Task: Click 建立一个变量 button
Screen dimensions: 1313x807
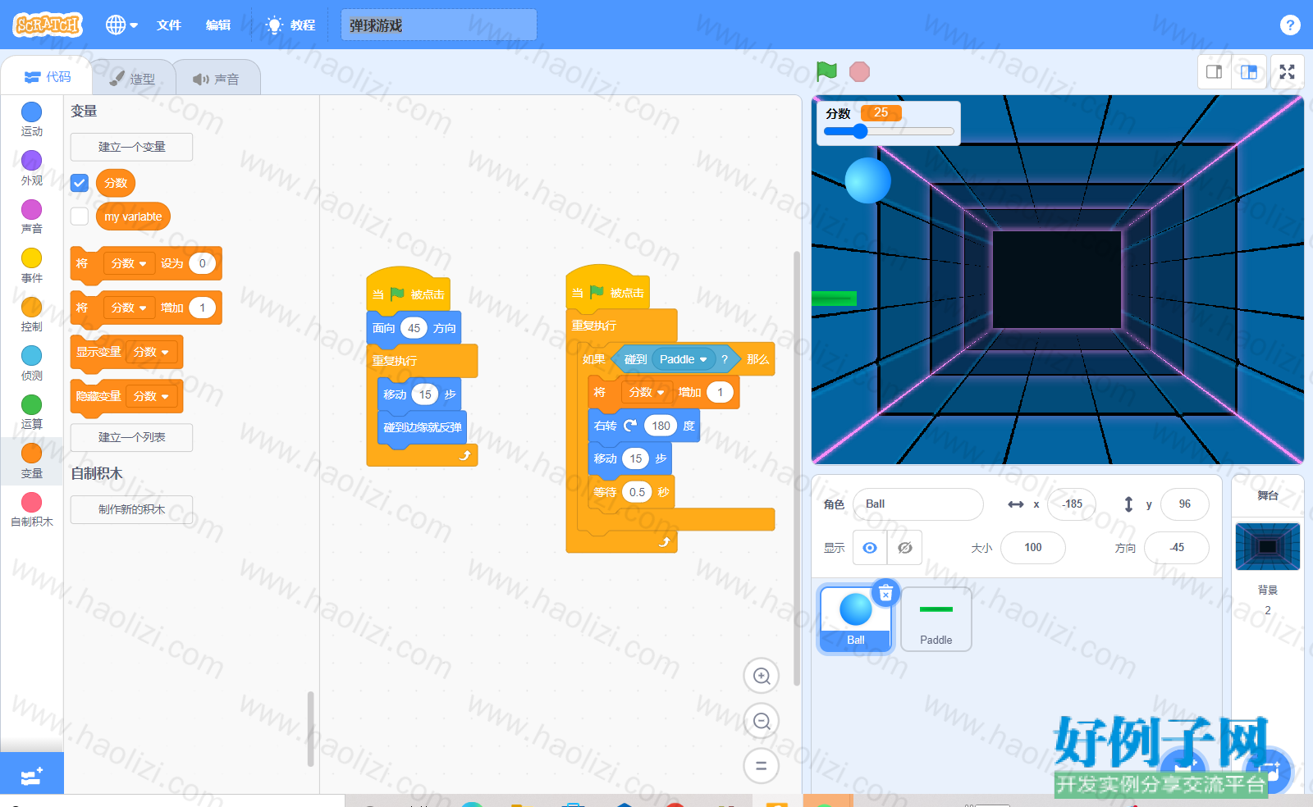Action: click(131, 147)
